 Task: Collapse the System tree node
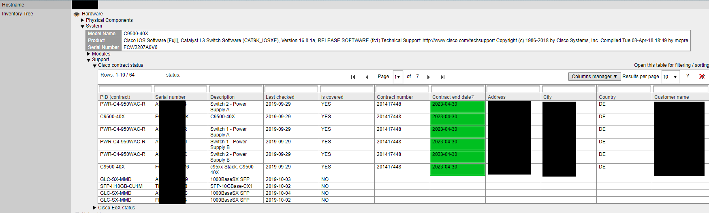coord(83,26)
